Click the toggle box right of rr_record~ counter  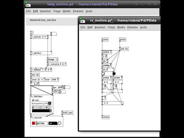tap(59, 123)
